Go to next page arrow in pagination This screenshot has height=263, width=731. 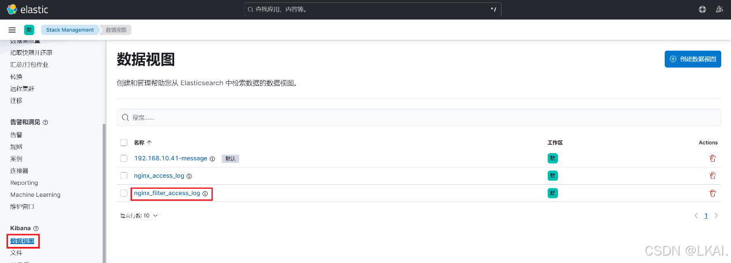click(x=716, y=216)
